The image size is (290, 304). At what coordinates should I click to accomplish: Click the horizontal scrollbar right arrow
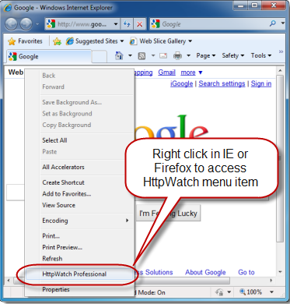[271, 281]
